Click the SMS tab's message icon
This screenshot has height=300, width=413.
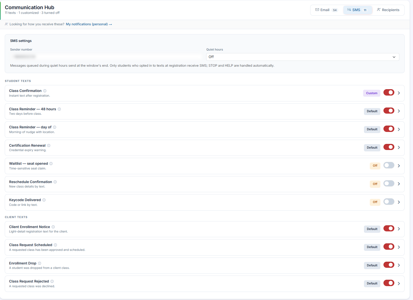pyautogui.click(x=349, y=10)
